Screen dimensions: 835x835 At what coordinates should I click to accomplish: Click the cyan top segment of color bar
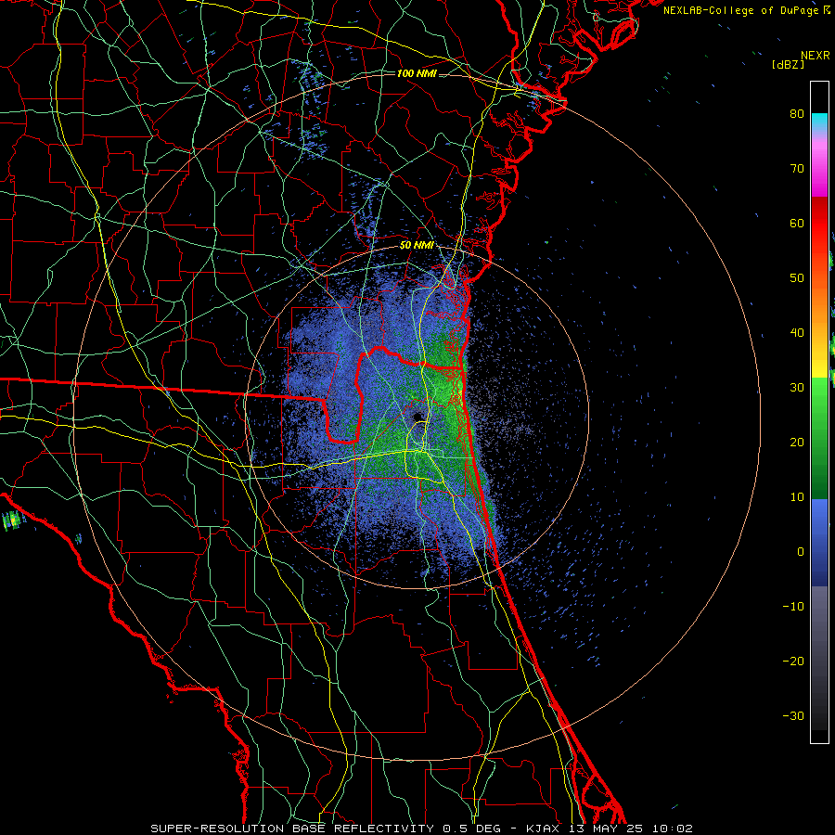[819, 122]
